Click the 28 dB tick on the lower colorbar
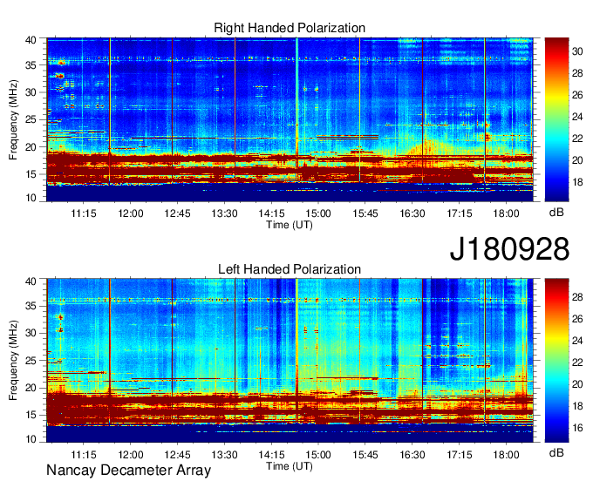This screenshot has height=481, width=593. pos(577,297)
